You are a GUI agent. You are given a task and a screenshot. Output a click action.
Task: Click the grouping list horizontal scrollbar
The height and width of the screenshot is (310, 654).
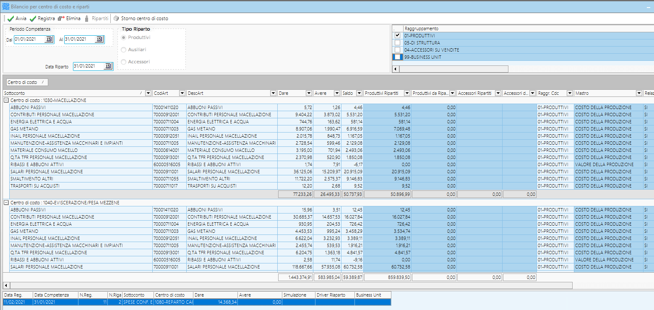tap(453, 69)
